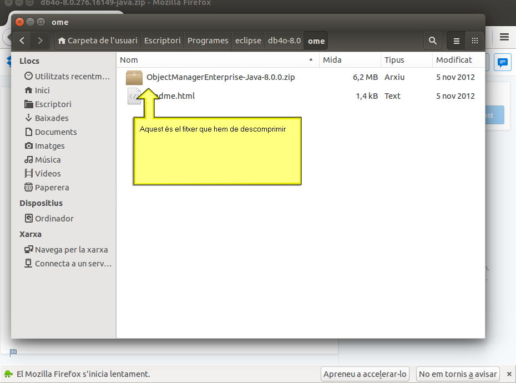
Task: Go back with the left arrow button
Action: tap(22, 41)
